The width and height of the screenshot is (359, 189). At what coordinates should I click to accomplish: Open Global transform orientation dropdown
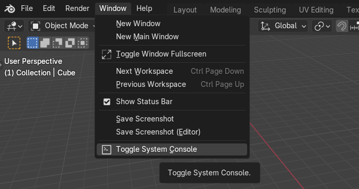pos(283,26)
